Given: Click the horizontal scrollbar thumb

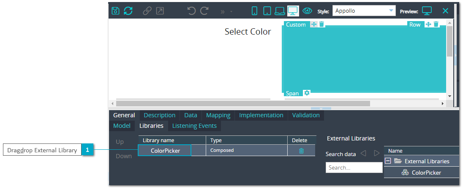Looking at the screenshot, I should click(243, 103).
